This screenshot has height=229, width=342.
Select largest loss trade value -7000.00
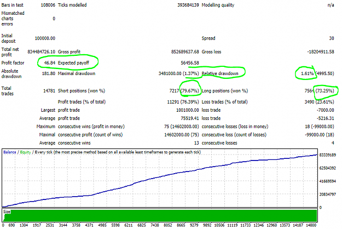pos(326,110)
